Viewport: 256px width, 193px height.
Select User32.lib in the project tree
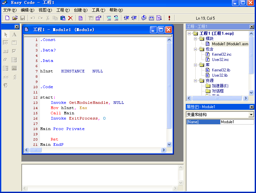point(220,75)
